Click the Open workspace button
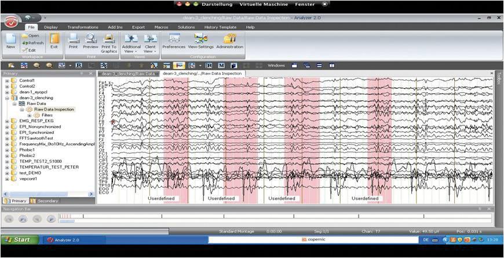This screenshot has width=504, height=258. pyautogui.click(x=30, y=36)
